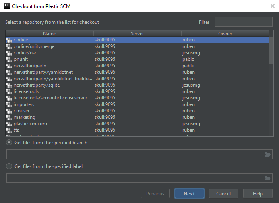The height and width of the screenshot is (203, 279).
Task: Select the licensetools repository name
Action: 26,91
